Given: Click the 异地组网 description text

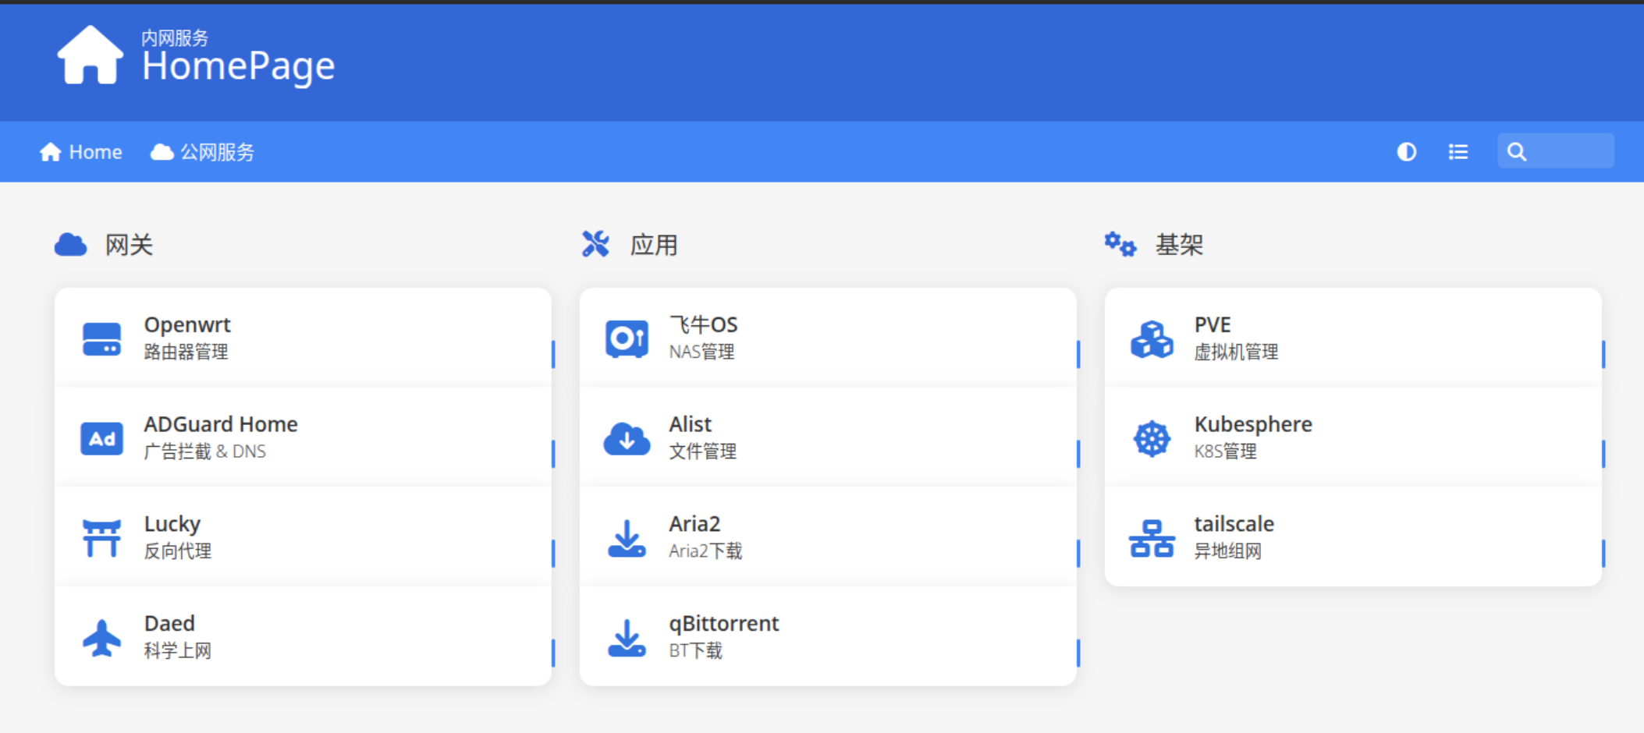Looking at the screenshot, I should pyautogui.click(x=1227, y=551).
